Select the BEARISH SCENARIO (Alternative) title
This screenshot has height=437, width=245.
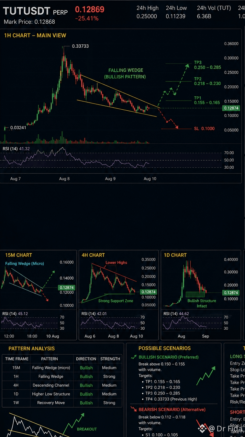[x=172, y=409]
